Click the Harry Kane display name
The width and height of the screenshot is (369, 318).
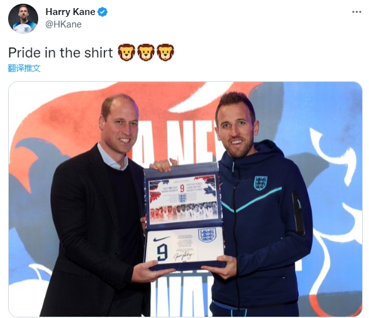tap(70, 12)
